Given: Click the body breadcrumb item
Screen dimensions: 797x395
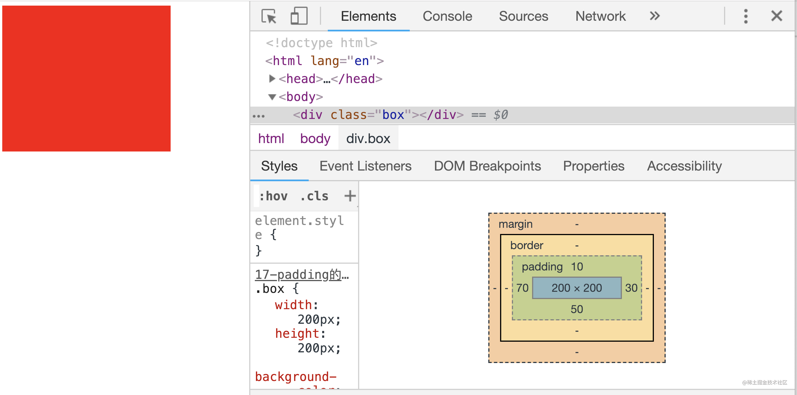Looking at the screenshot, I should [315, 139].
